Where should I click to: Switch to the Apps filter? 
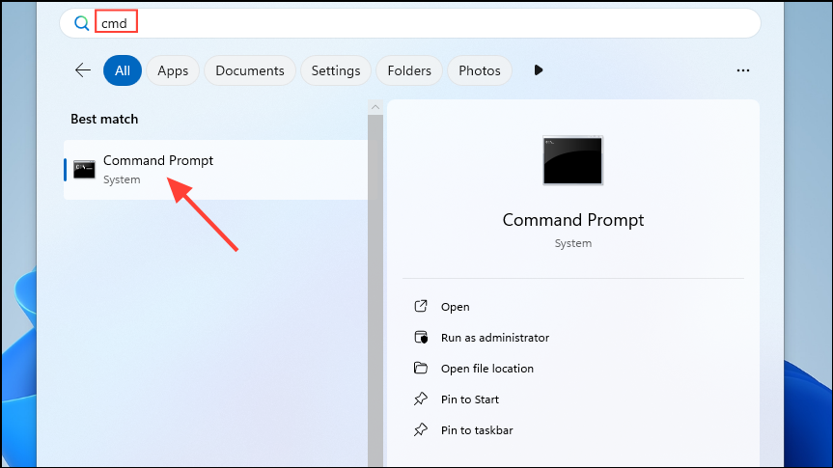(x=173, y=70)
